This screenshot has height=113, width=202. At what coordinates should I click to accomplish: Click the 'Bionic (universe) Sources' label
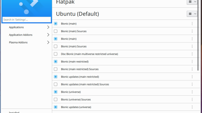pyautogui.click(x=76, y=99)
